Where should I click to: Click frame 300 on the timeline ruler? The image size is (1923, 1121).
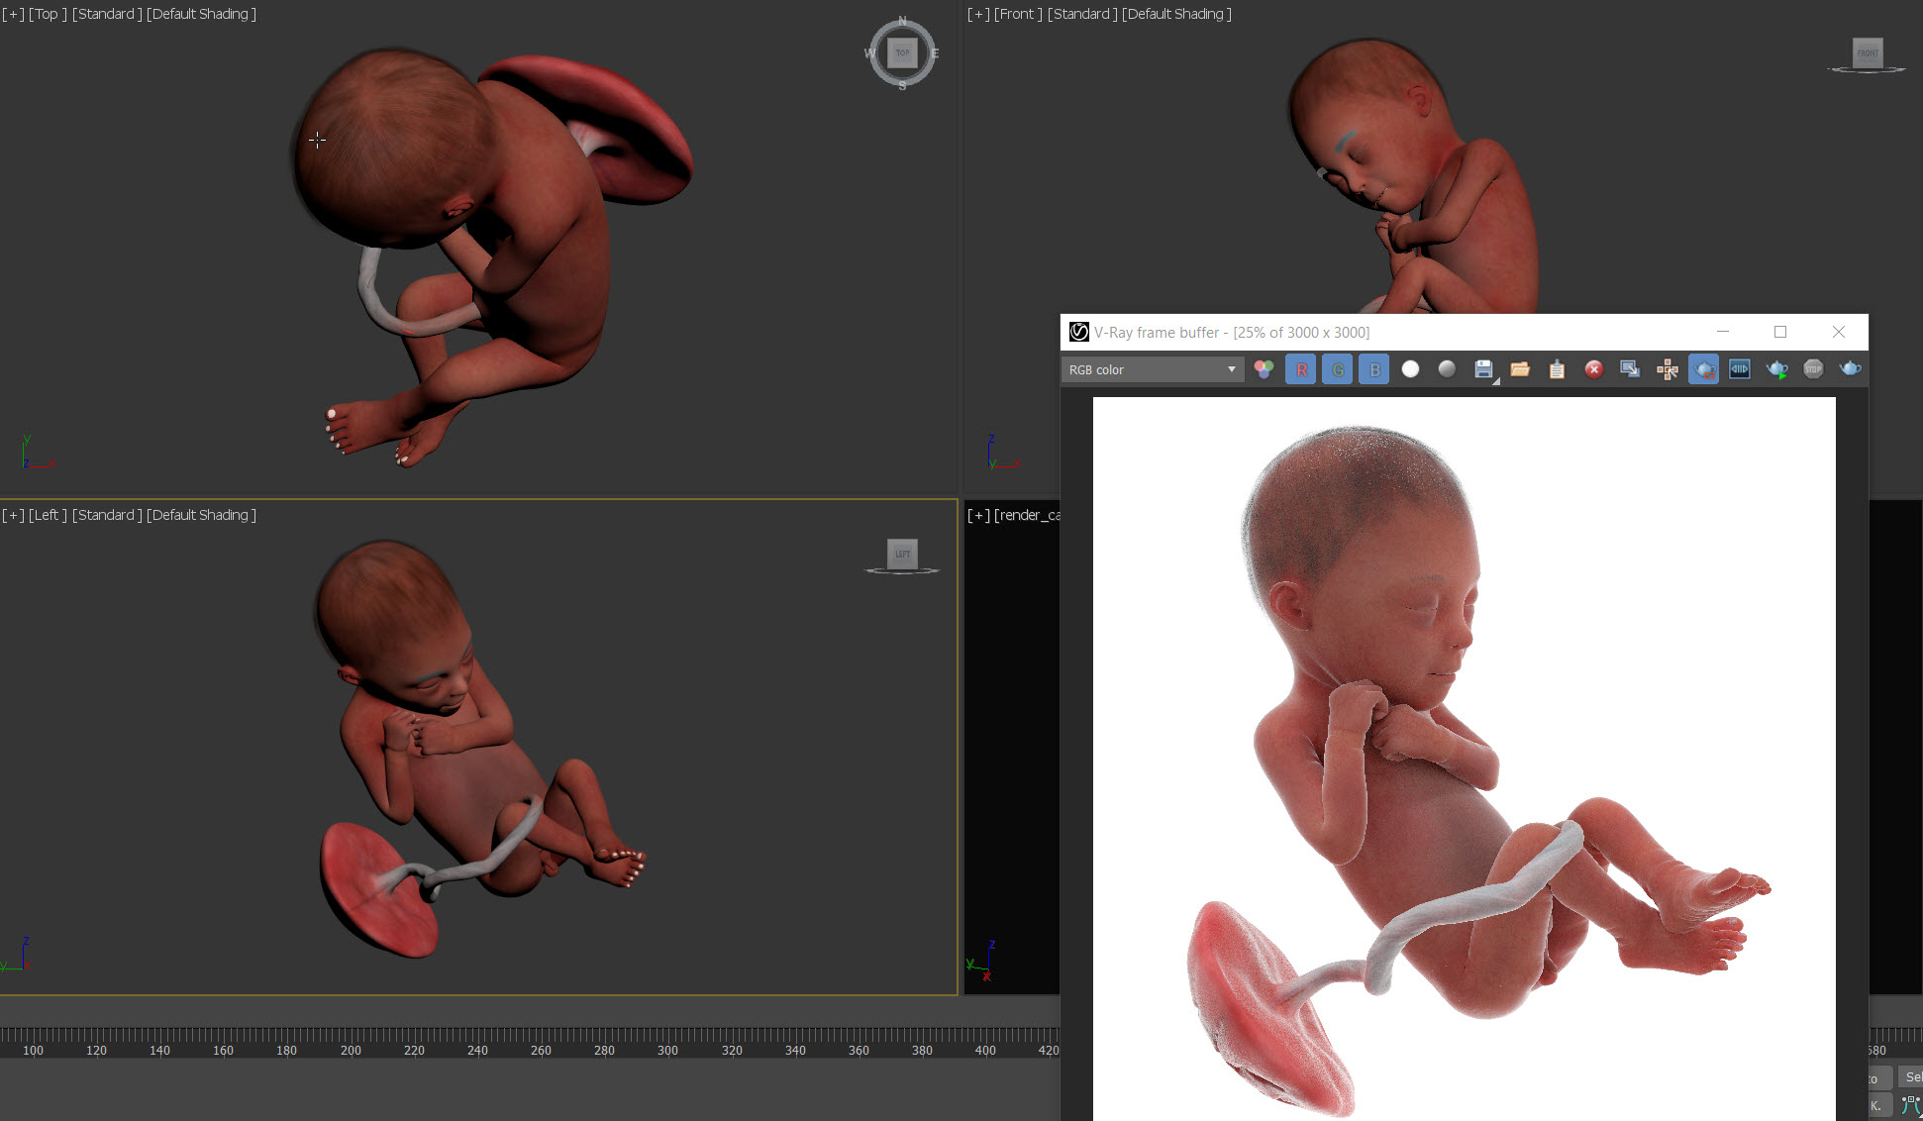667,1051
